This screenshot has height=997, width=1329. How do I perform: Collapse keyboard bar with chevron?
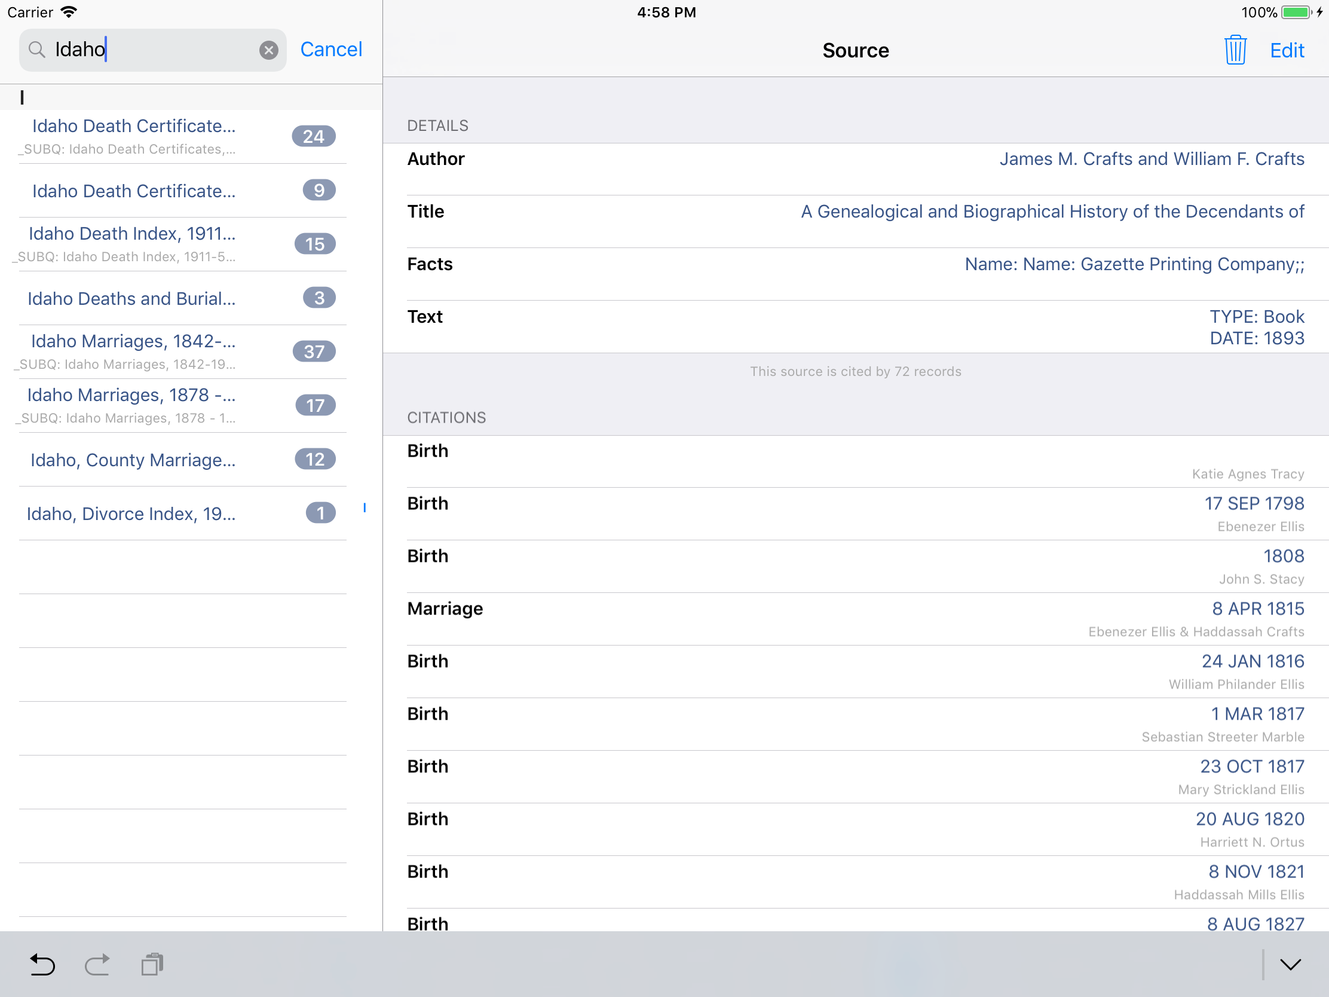coord(1290,964)
